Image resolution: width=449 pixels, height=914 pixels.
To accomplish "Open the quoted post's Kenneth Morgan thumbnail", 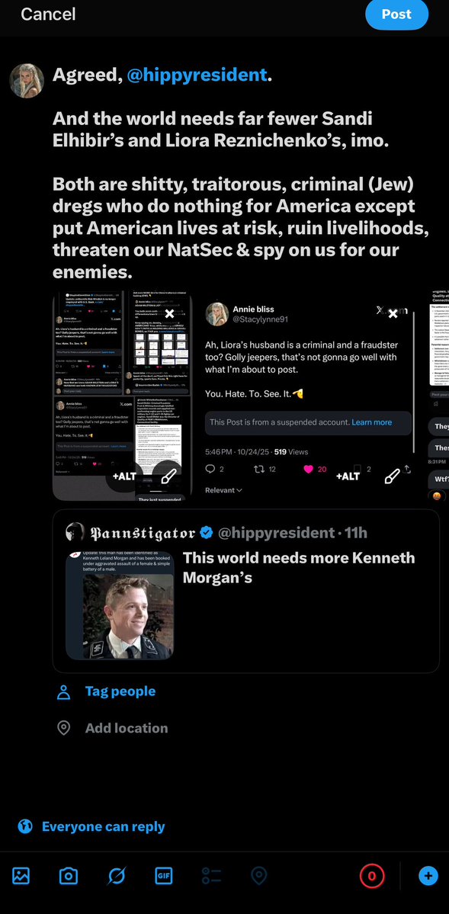I will [x=120, y=605].
